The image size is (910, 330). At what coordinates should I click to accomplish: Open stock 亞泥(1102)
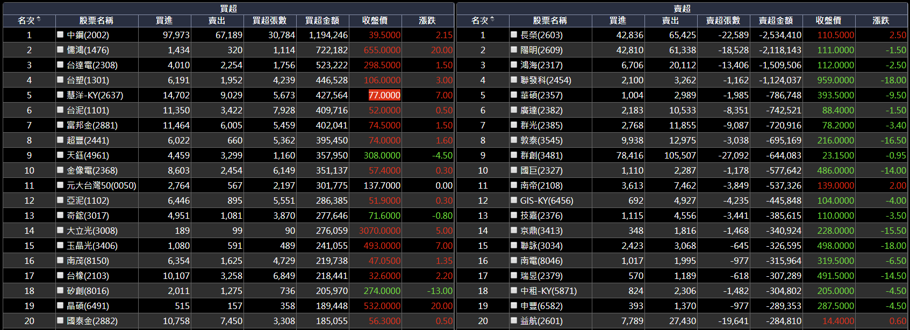click(x=88, y=200)
